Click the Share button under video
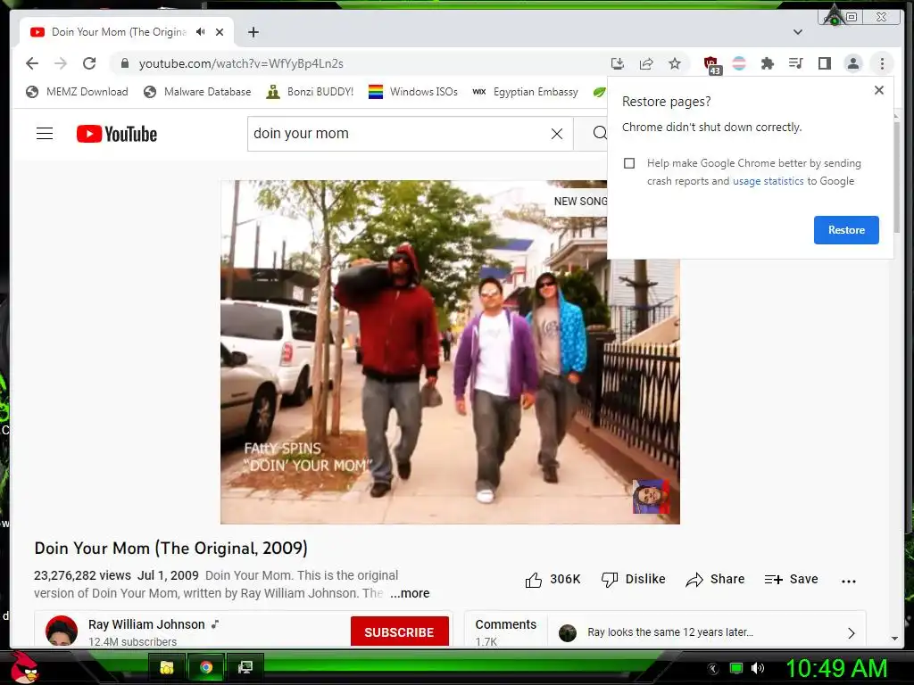Screen dimensions: 914x685 pos(715,580)
